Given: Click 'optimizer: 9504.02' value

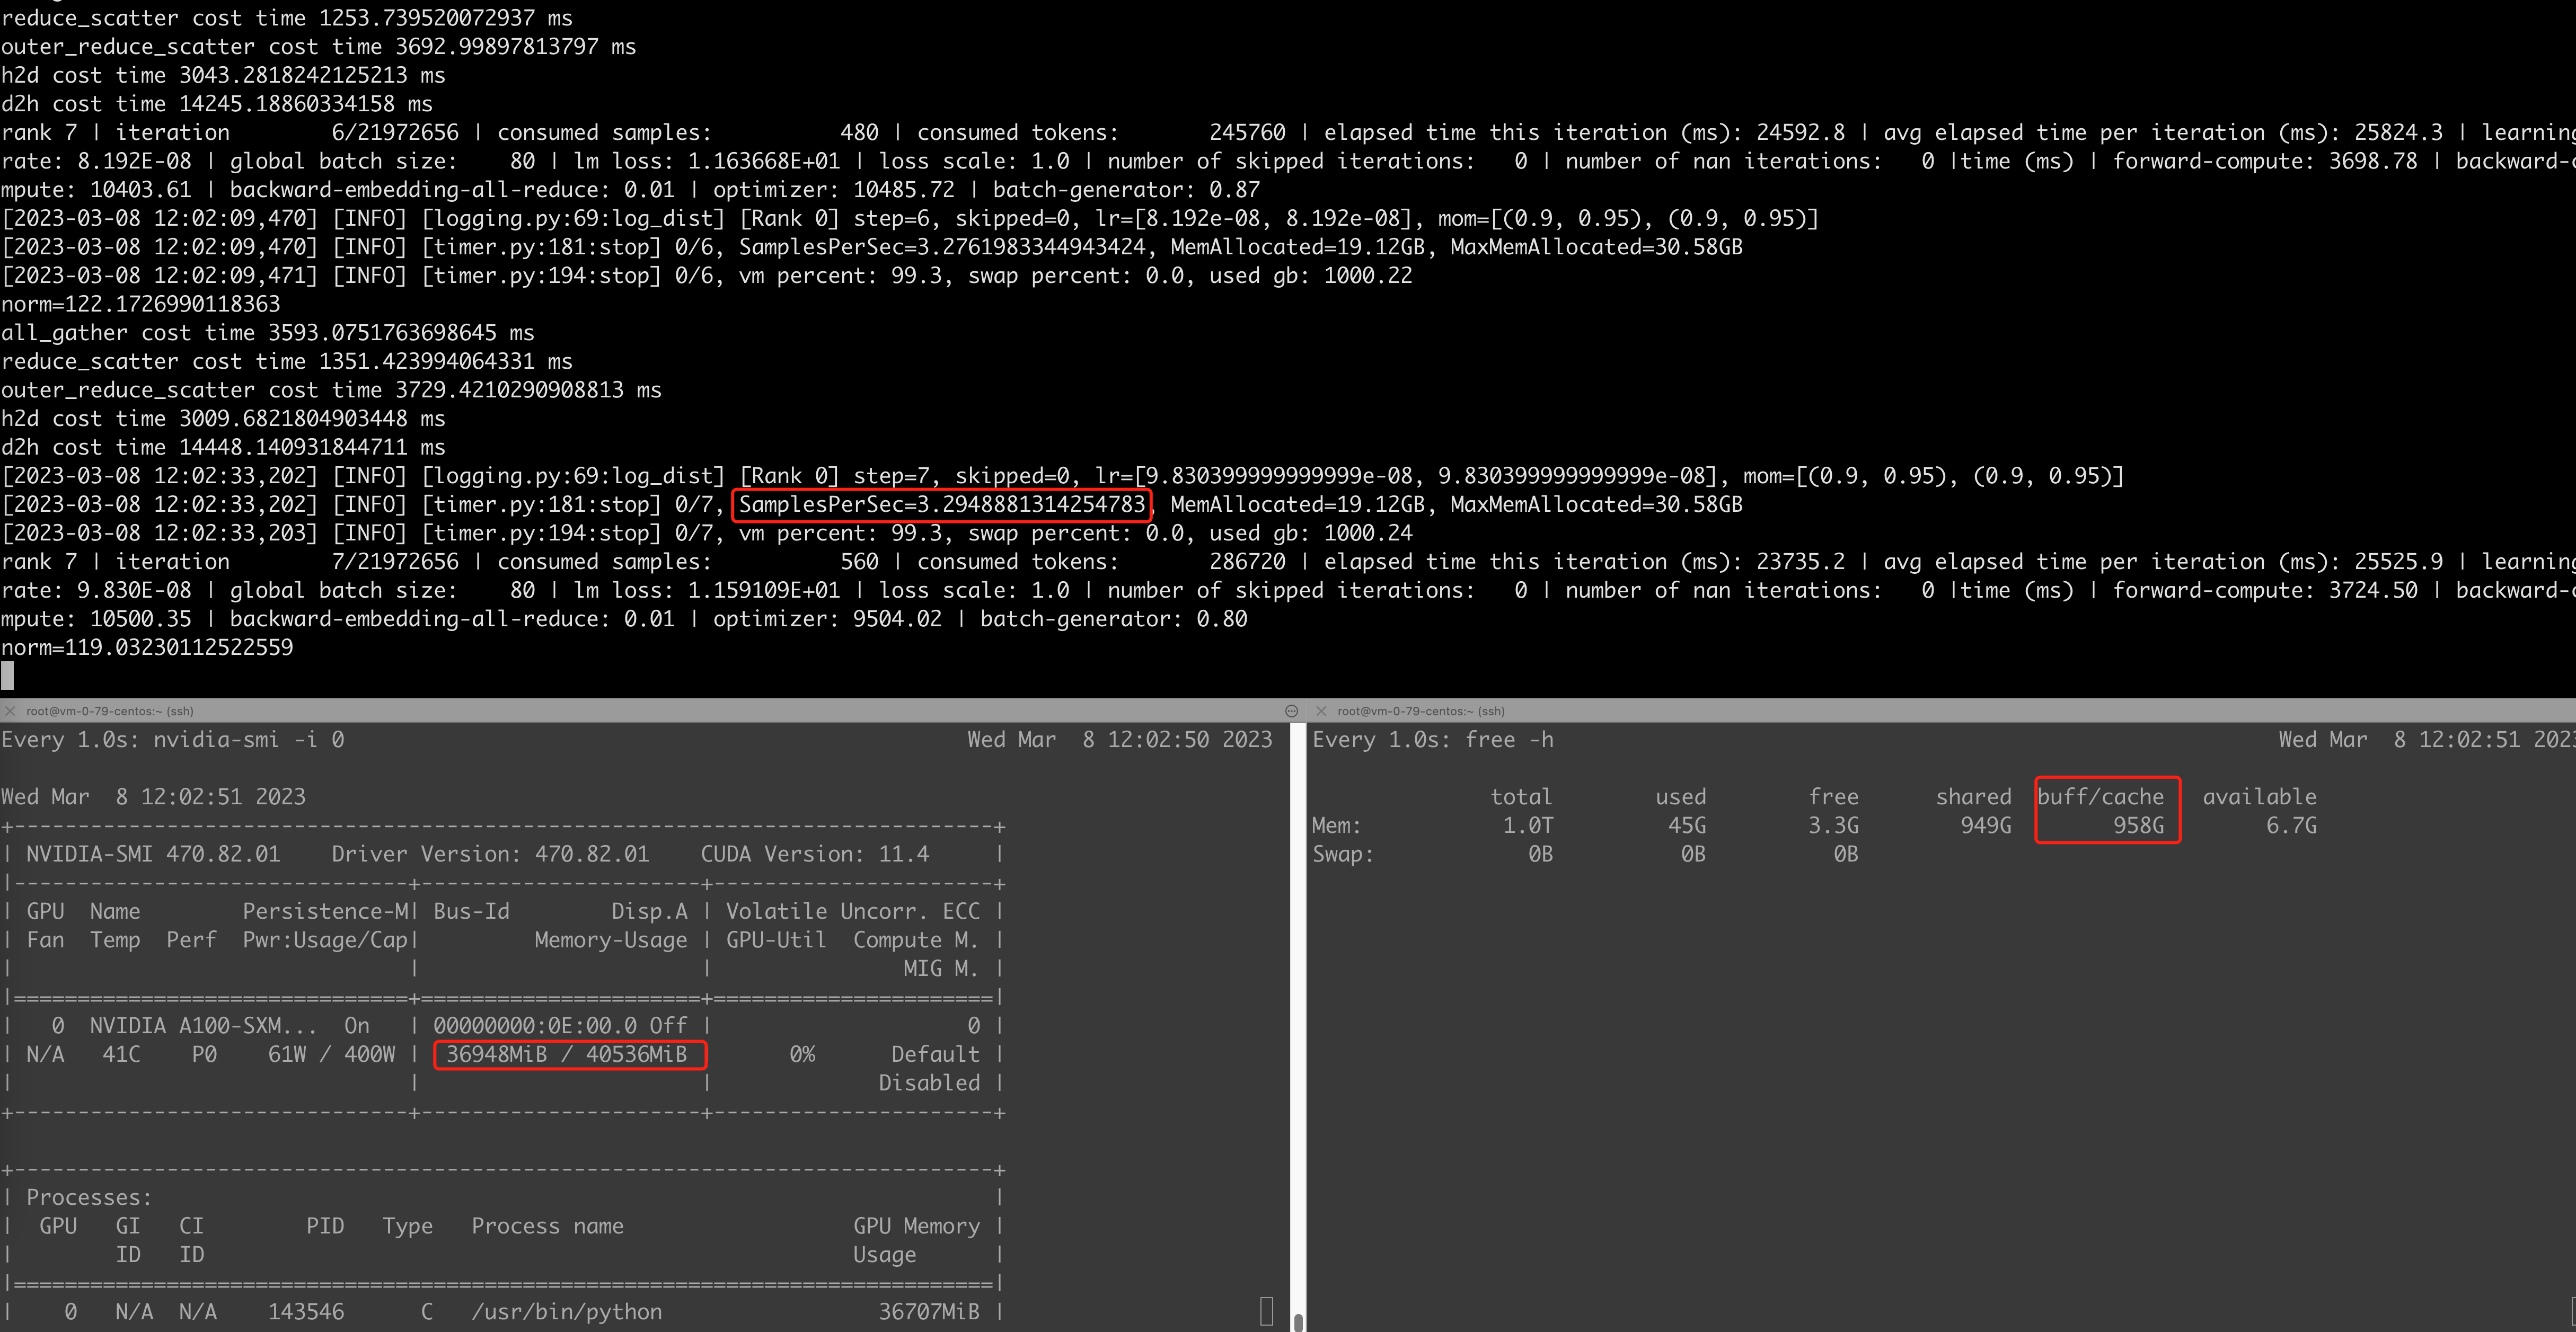Looking at the screenshot, I should click(828, 619).
